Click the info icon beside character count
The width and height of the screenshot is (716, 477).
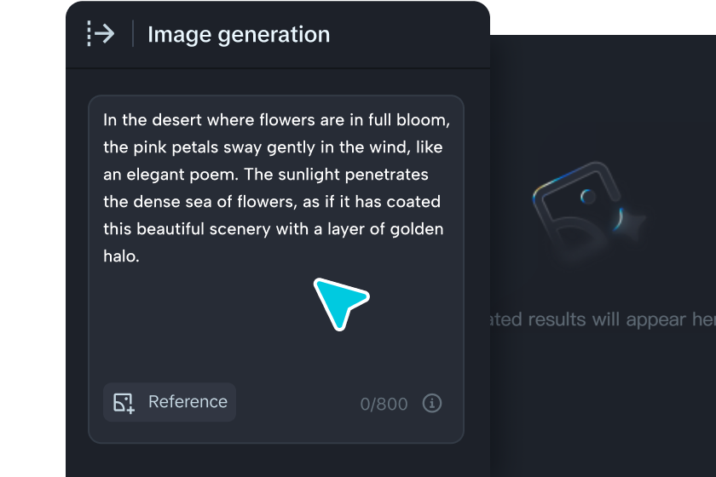pyautogui.click(x=432, y=403)
